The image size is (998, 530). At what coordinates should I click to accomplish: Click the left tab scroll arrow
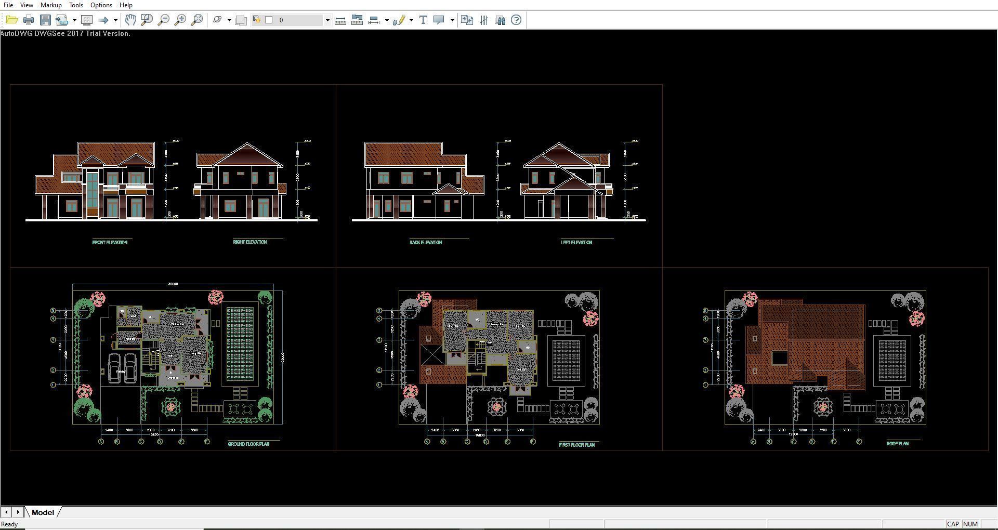point(6,512)
